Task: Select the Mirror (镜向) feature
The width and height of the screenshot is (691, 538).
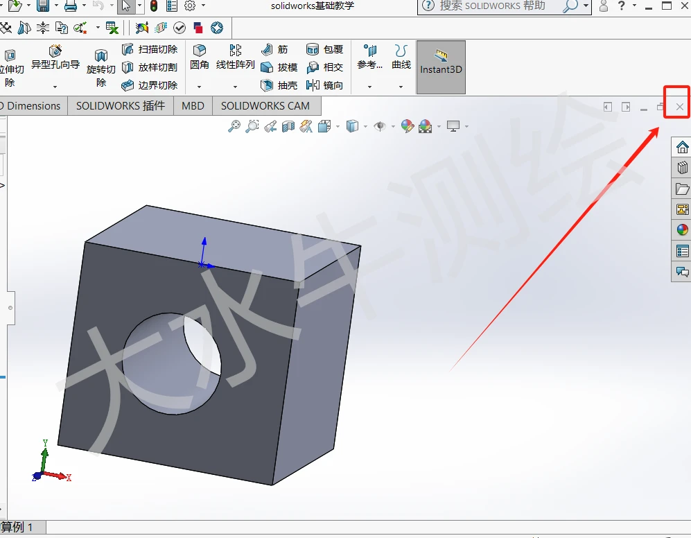Action: coord(324,85)
